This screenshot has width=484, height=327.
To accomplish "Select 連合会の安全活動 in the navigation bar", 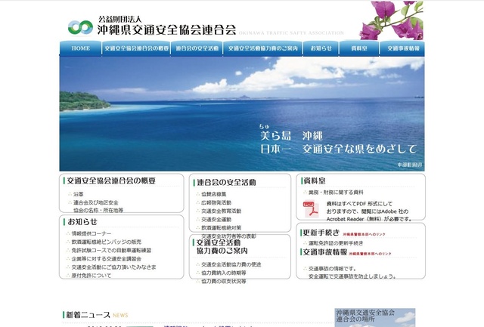I will [197, 48].
